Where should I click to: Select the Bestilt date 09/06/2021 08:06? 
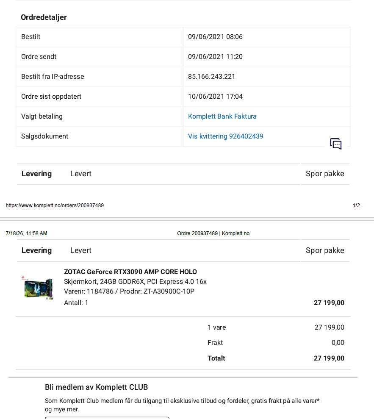point(215,37)
